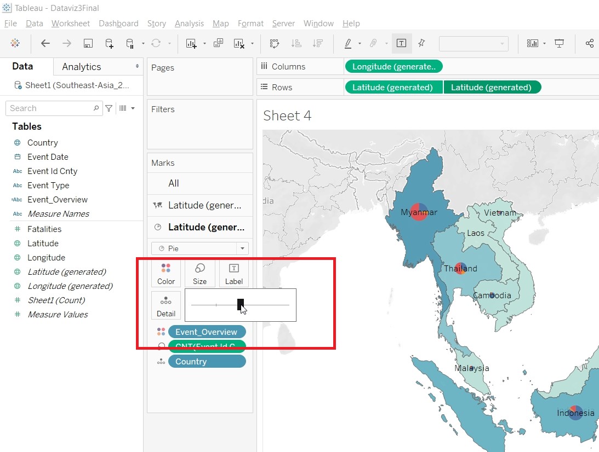
Task: Click the Swap Rows and Columns icon
Action: pyautogui.click(x=275, y=44)
